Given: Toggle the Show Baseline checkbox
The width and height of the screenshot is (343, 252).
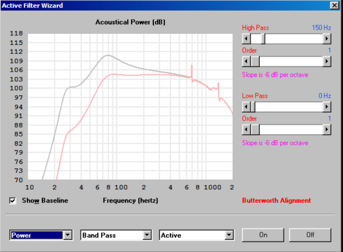Looking at the screenshot, I should coord(13,201).
